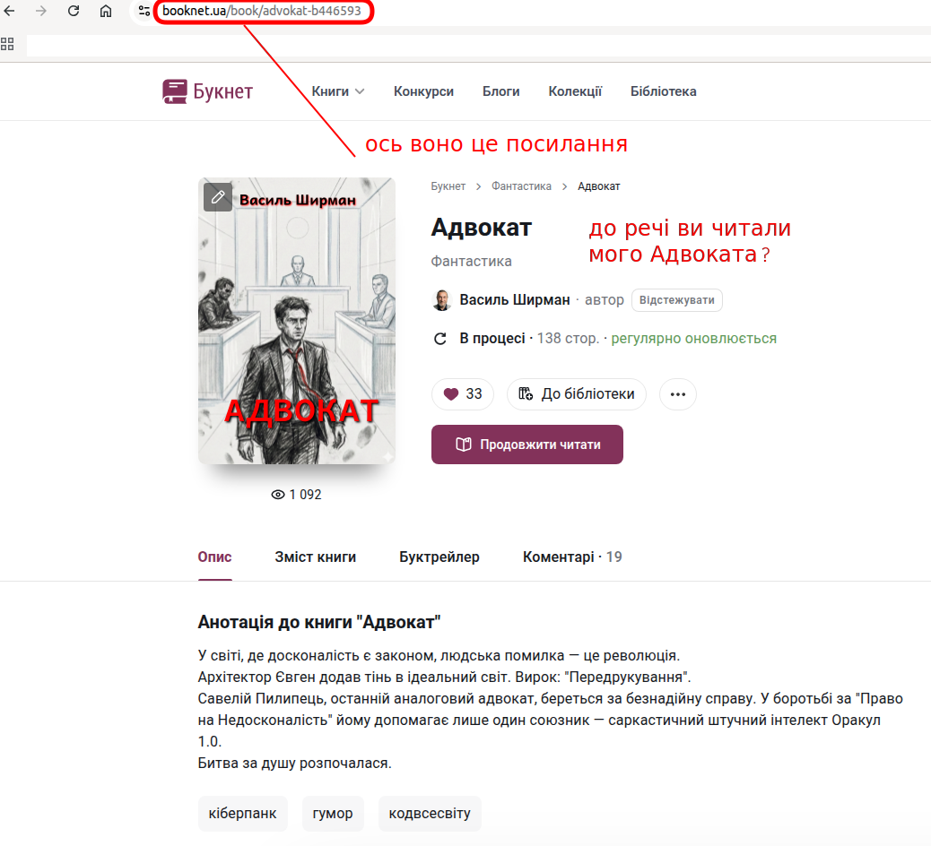Click the browser back arrow
931x846 pixels.
click(9, 11)
